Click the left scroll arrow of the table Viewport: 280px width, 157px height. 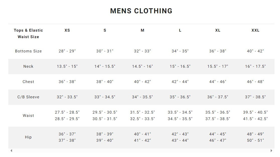(x=11, y=151)
